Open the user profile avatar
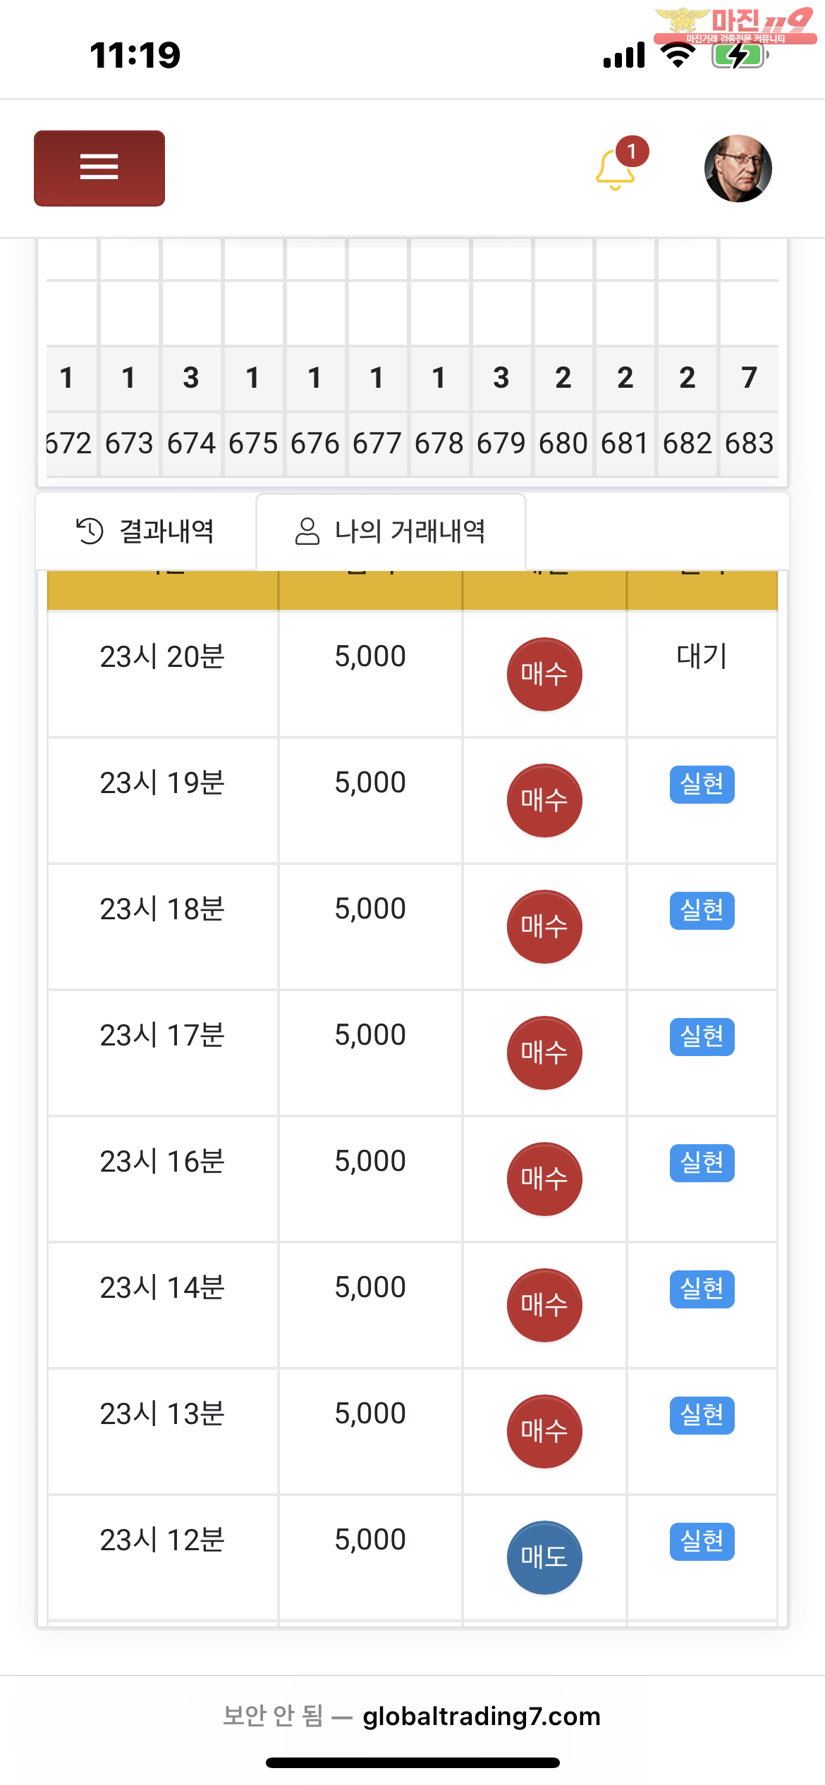Viewport: 825px width, 1785px height. pos(738,168)
